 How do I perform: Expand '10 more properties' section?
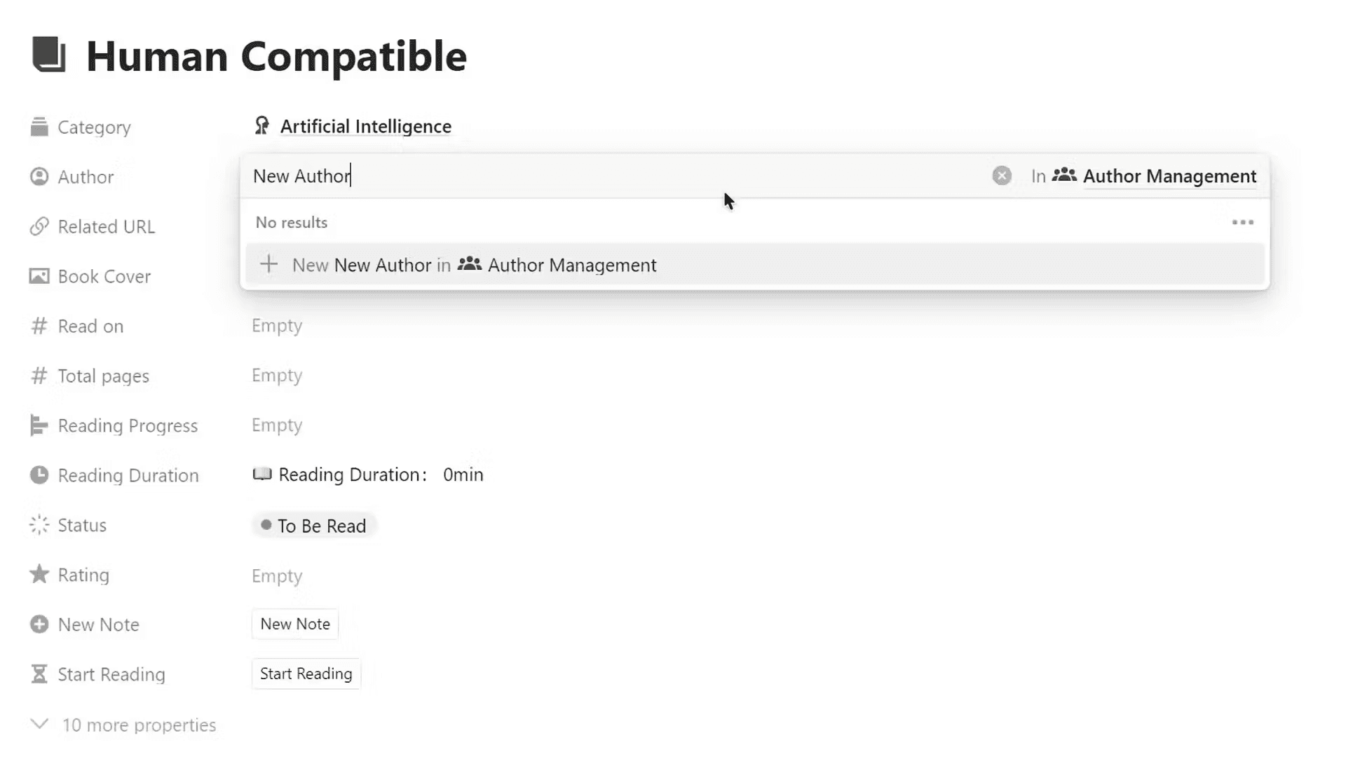click(x=139, y=724)
